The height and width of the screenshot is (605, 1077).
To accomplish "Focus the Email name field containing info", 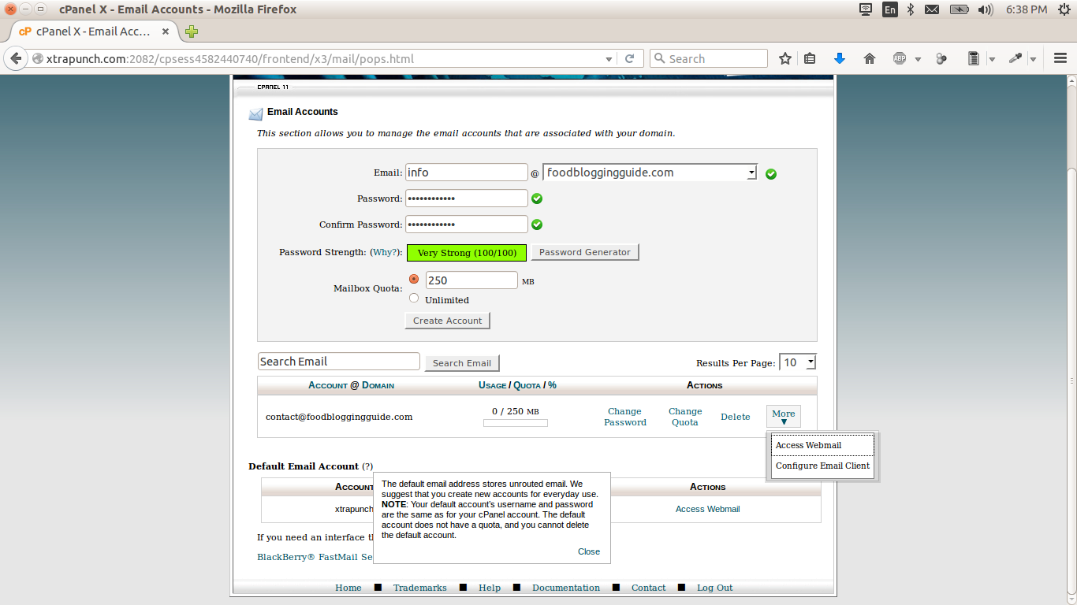I will pyautogui.click(x=467, y=173).
